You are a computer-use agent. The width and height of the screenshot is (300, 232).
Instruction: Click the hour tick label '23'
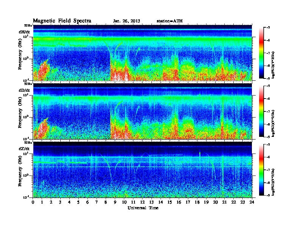[243, 202]
